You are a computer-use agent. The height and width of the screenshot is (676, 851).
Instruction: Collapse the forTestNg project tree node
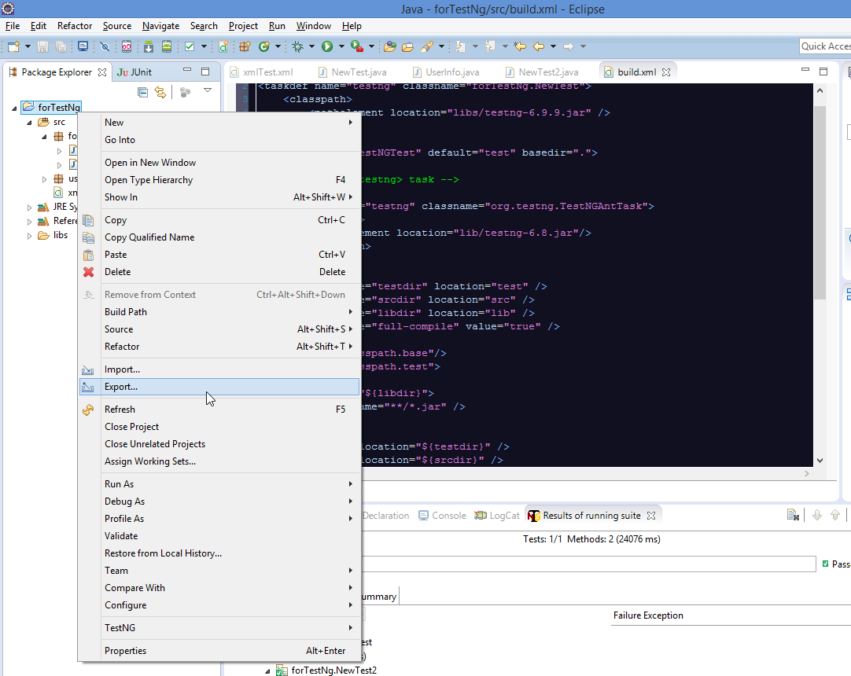click(14, 108)
